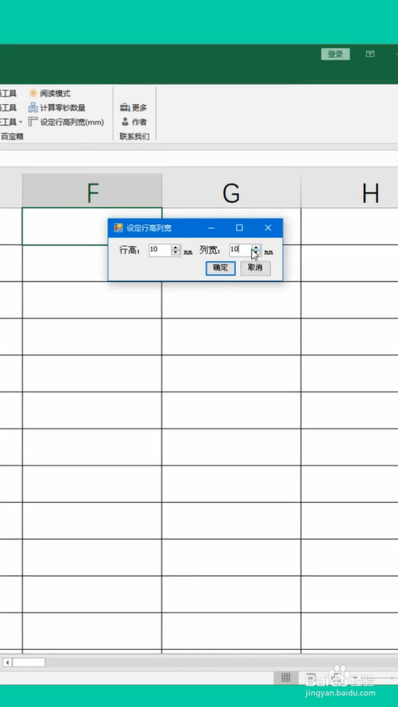Viewport: 398px width, 707px height.
Task: Expand the 工具 dropdown arrow in the ribbon
Action: 21,122
